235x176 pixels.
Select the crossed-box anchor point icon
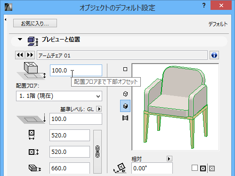[203, 168]
